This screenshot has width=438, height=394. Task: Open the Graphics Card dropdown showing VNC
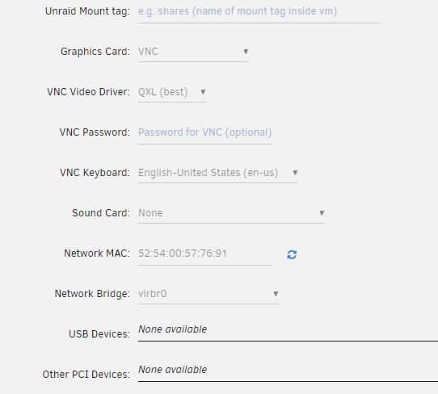(x=193, y=52)
